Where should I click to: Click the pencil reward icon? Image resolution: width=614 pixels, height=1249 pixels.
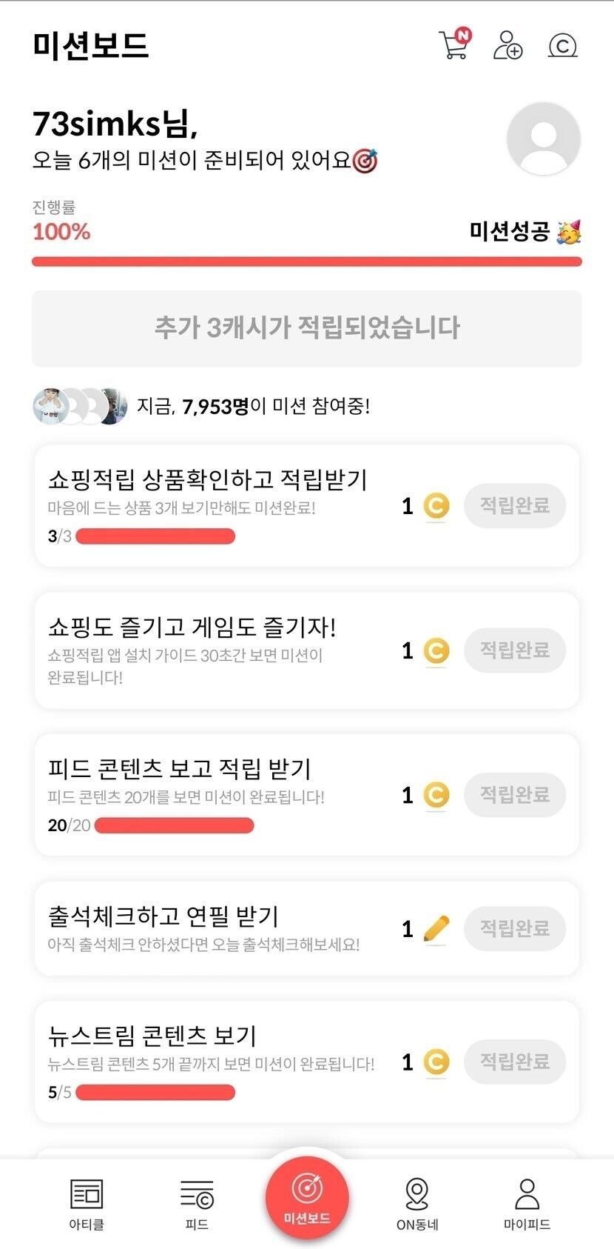436,929
